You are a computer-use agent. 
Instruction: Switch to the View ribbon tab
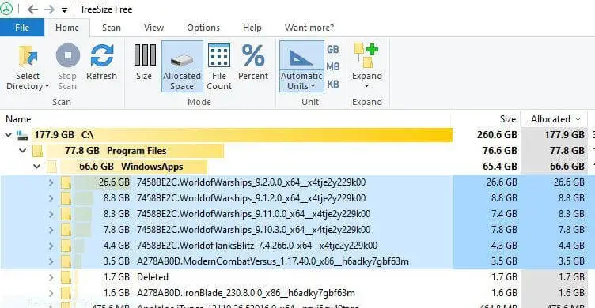click(153, 28)
